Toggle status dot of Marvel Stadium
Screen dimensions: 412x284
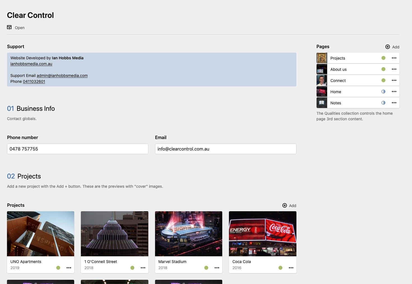pos(206,268)
